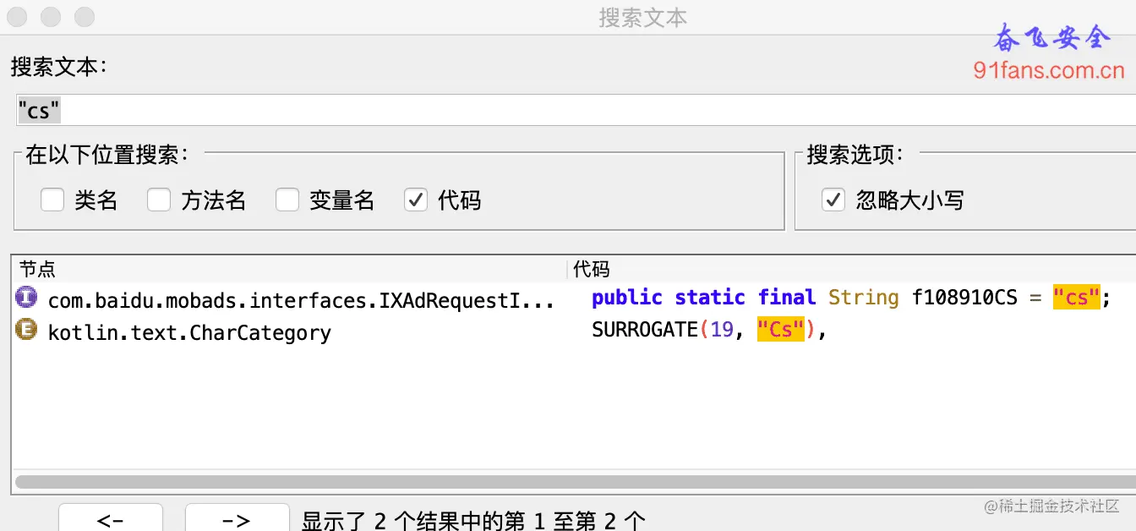Image resolution: width=1136 pixels, height=531 pixels.
Task: Toggle the 变量名 checkbox
Action: [287, 200]
